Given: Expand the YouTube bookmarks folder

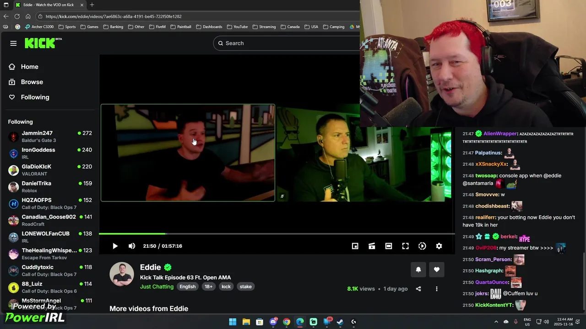Looking at the screenshot, I should click(x=237, y=27).
